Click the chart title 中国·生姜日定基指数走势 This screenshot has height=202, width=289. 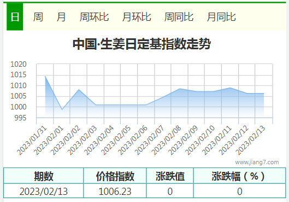tap(141, 44)
